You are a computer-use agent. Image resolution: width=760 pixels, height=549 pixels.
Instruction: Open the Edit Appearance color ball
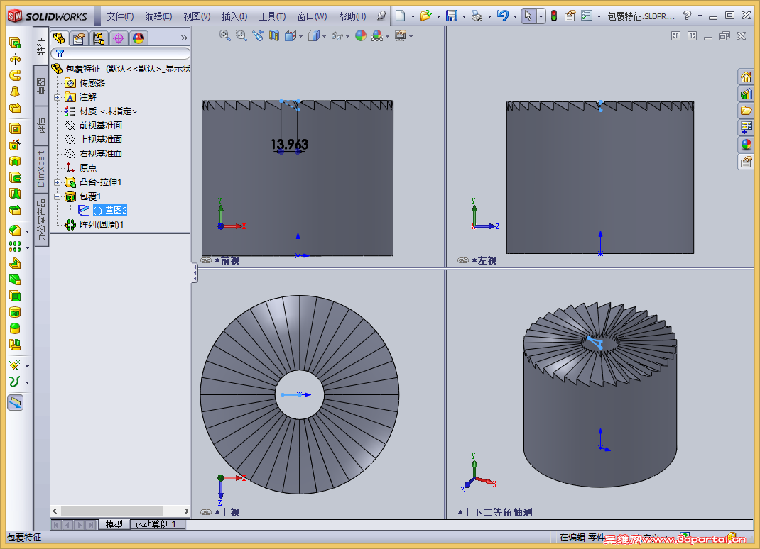361,35
